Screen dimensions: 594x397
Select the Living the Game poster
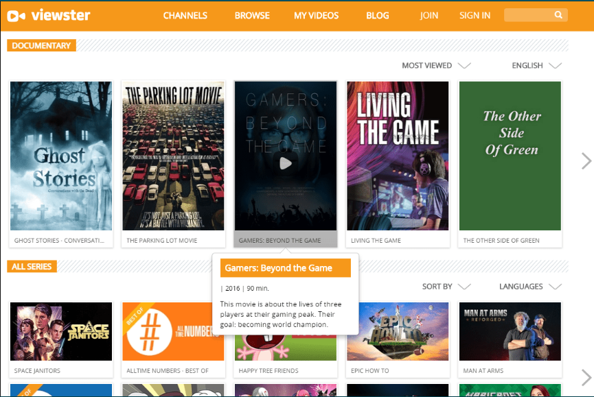tap(398, 156)
